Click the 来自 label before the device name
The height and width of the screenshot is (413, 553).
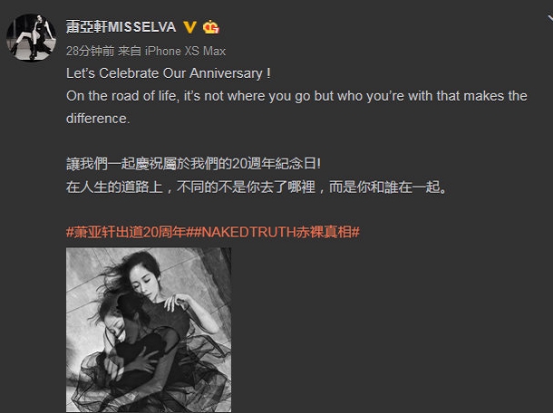click(x=130, y=51)
